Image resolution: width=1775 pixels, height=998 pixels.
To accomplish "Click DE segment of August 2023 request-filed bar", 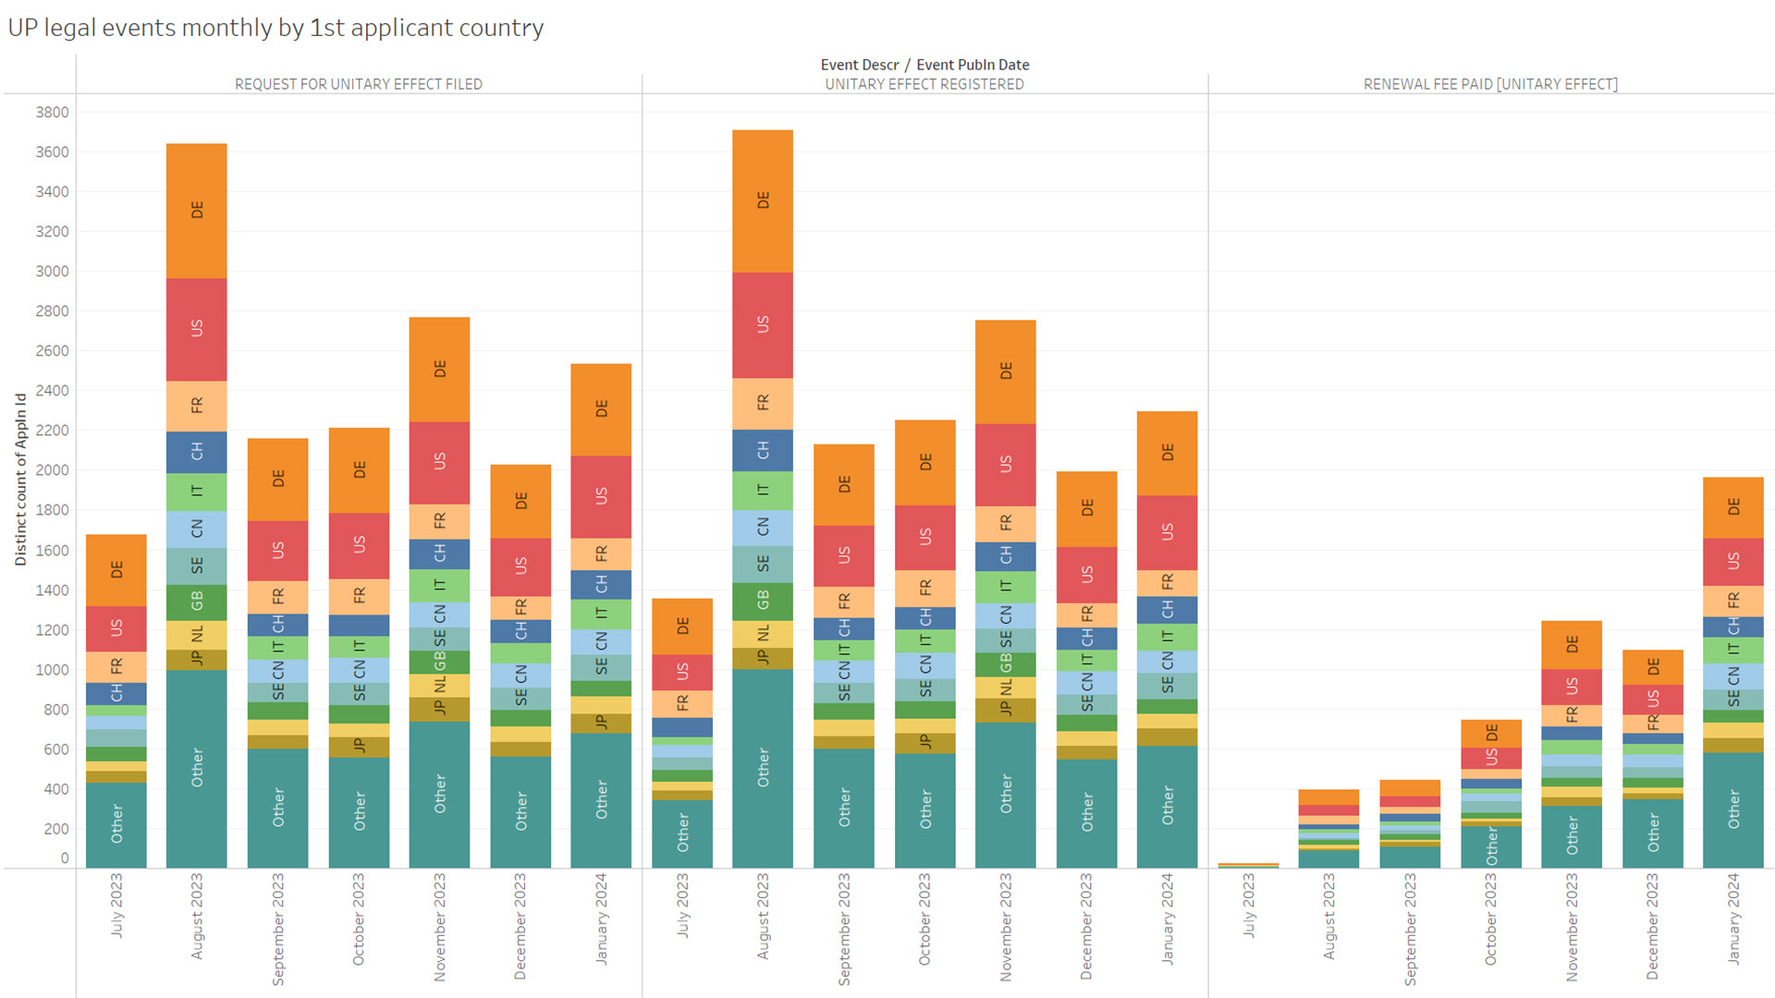I will (x=196, y=211).
